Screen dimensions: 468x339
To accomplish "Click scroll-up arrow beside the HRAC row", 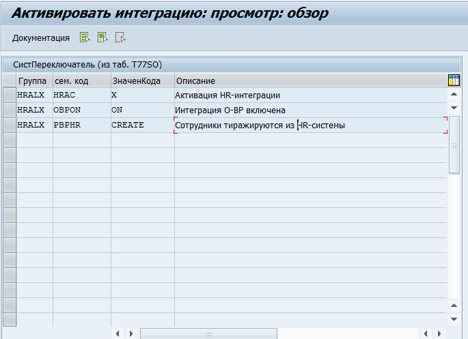I will pyautogui.click(x=454, y=94).
